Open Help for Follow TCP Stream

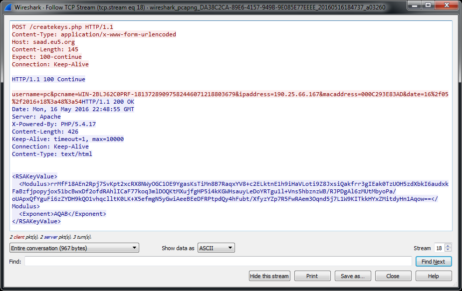click(x=433, y=276)
